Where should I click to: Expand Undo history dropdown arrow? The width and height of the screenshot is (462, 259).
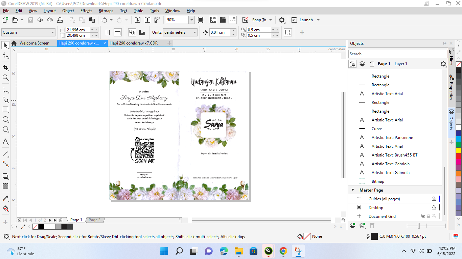pos(111,20)
